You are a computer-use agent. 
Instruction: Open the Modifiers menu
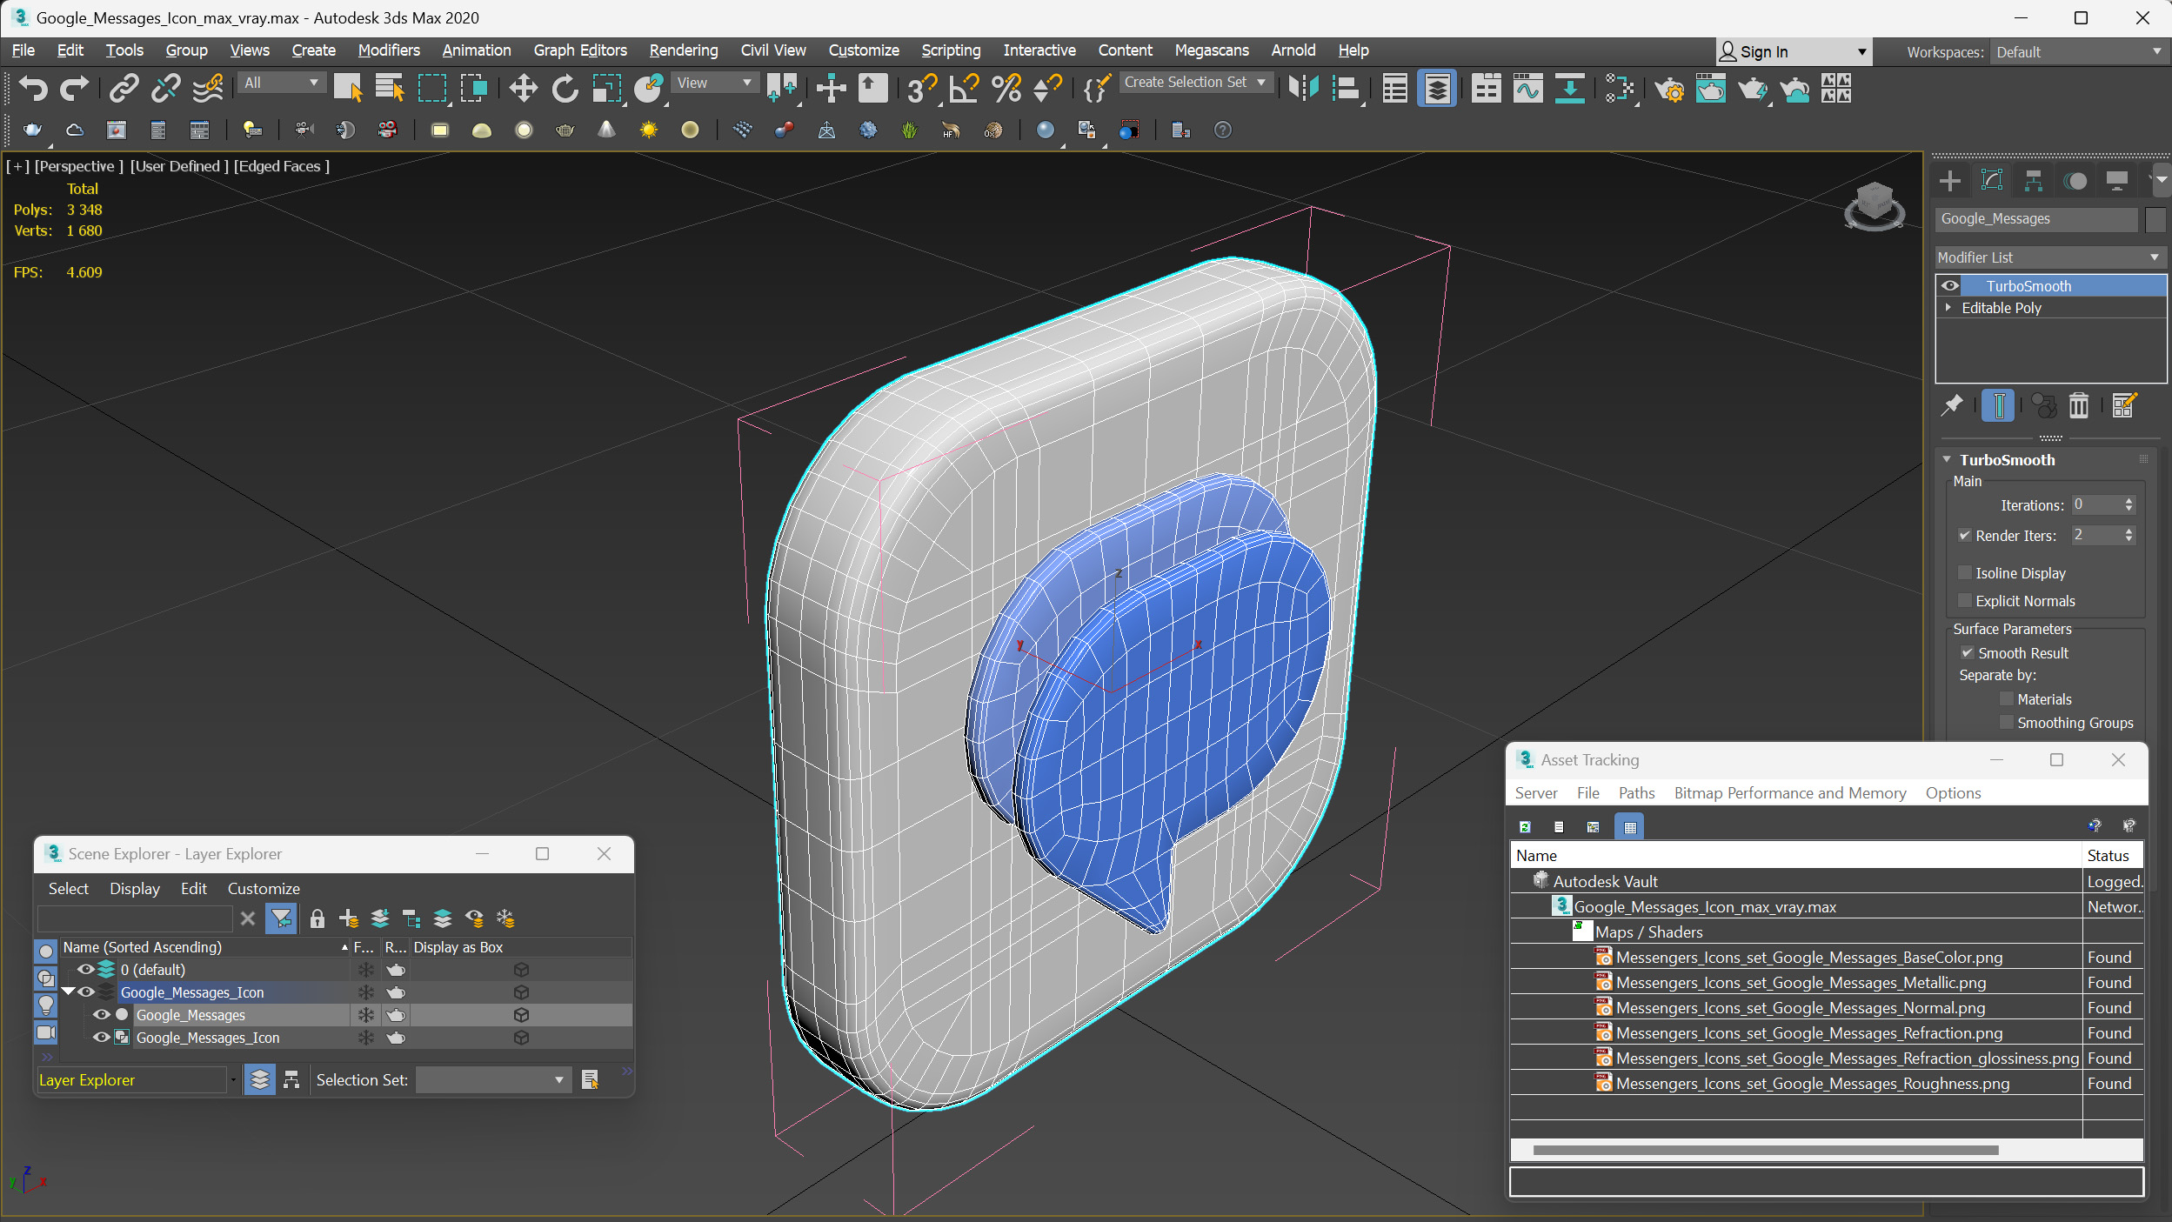[388, 50]
